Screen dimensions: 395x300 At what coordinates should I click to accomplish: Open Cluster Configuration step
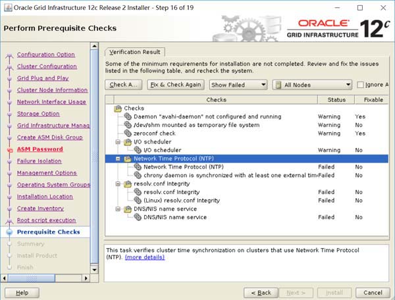tap(47, 66)
